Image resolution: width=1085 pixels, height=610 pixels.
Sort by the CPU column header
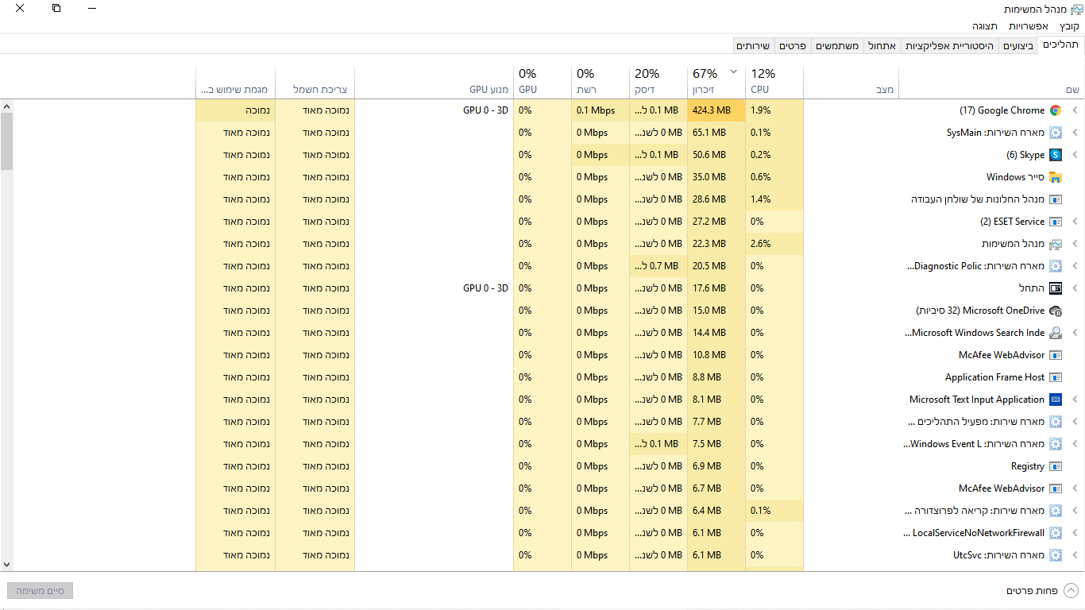click(774, 82)
